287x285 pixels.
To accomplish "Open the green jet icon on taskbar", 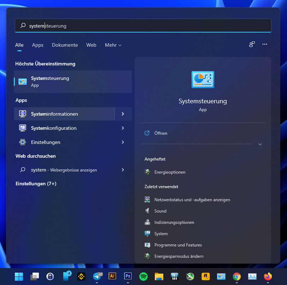I will tap(190, 277).
